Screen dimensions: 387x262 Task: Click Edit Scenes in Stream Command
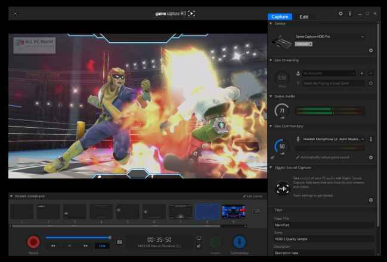coord(253,196)
